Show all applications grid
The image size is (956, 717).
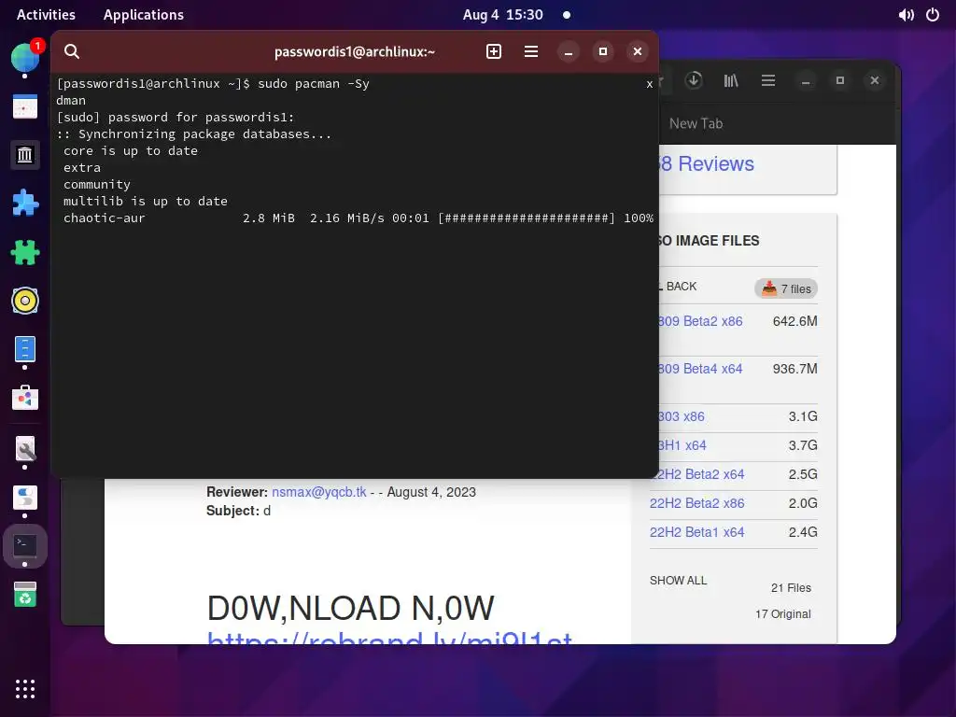pyautogui.click(x=25, y=689)
